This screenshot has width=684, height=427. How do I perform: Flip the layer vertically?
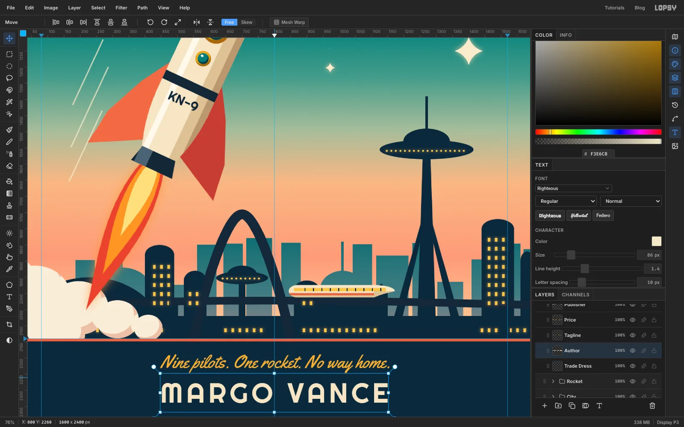tap(210, 22)
